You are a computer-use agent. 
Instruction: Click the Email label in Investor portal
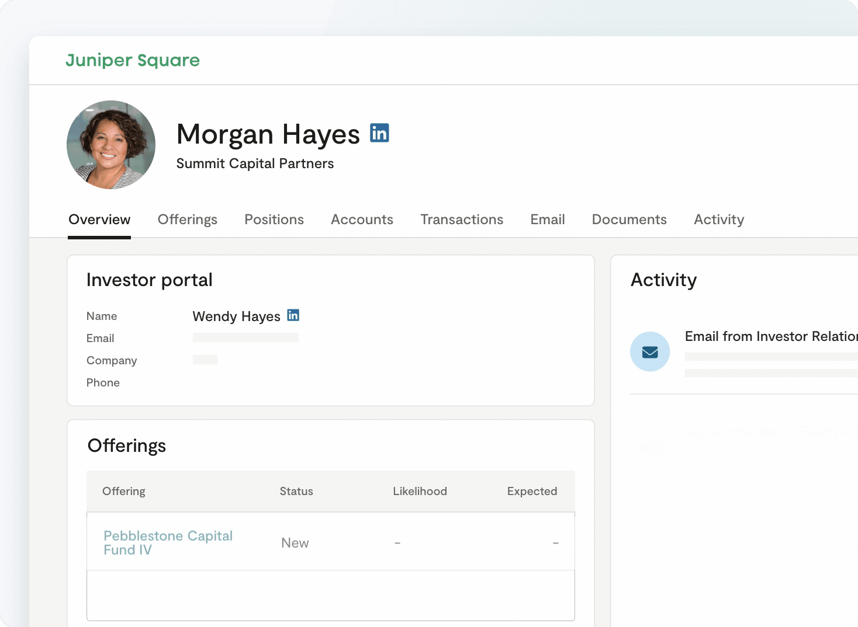pyautogui.click(x=101, y=339)
